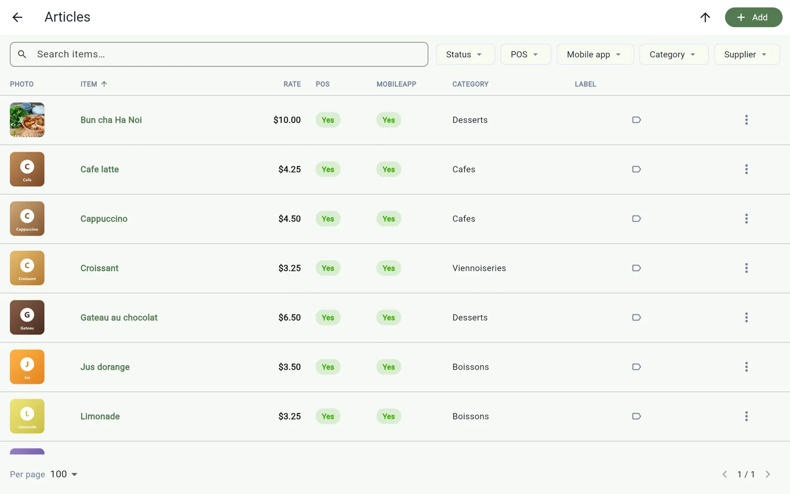Click the label icon for Bun cha Ha Noi

pos(636,120)
